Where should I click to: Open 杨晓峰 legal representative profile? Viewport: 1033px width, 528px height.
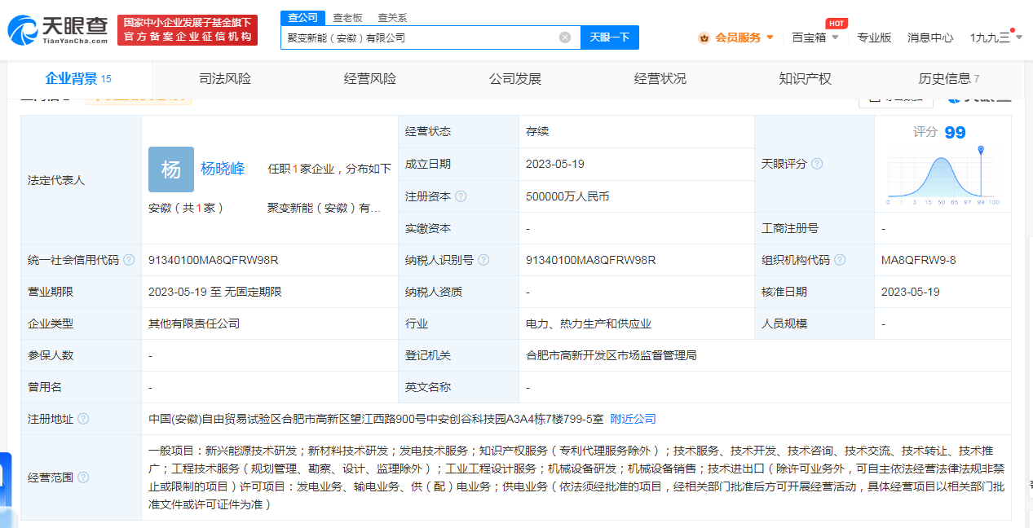223,169
